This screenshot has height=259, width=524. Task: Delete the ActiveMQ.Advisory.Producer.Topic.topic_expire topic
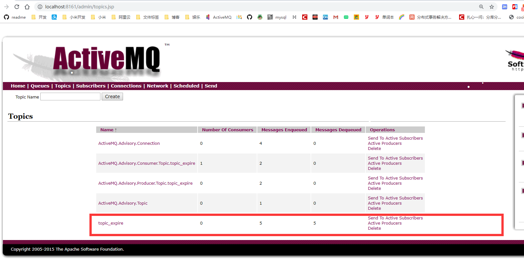pyautogui.click(x=375, y=189)
